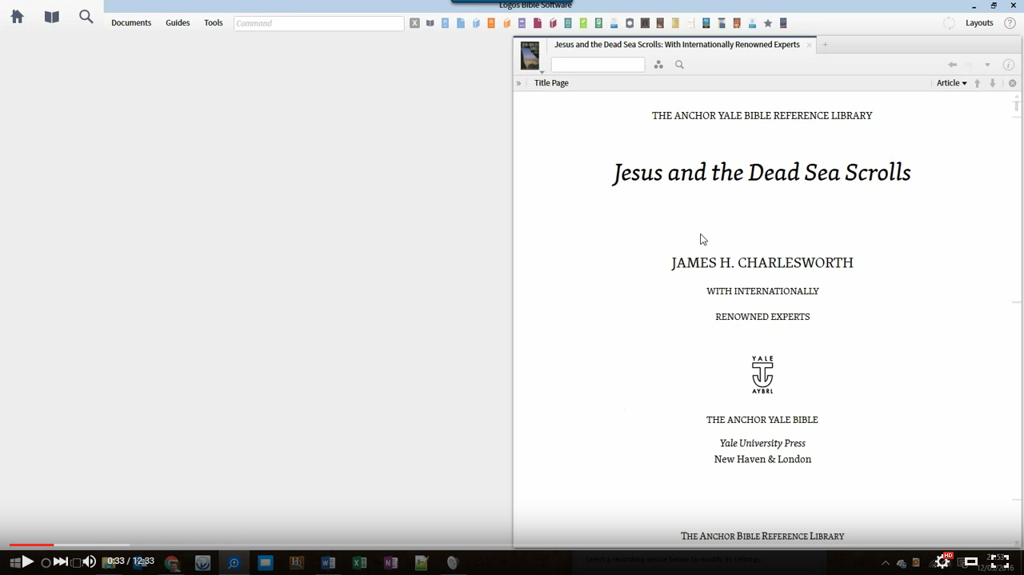Open the Layouts menu

coord(979,23)
